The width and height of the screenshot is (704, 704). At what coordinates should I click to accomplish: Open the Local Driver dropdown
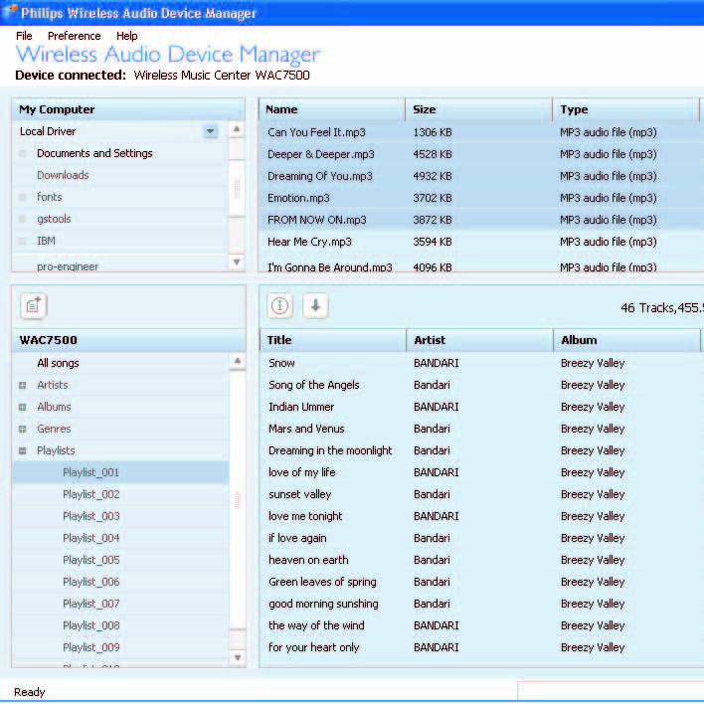[x=210, y=131]
